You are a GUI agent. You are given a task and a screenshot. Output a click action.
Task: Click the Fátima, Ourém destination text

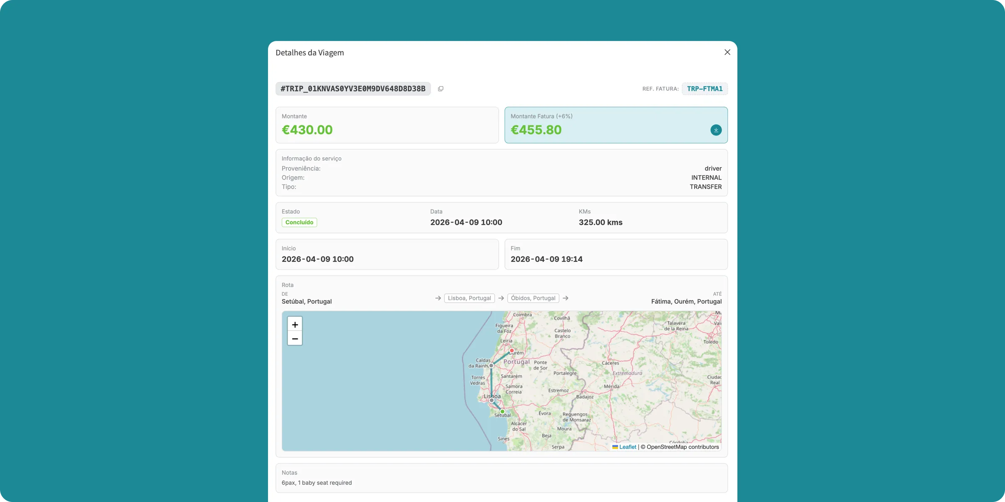[686, 302]
